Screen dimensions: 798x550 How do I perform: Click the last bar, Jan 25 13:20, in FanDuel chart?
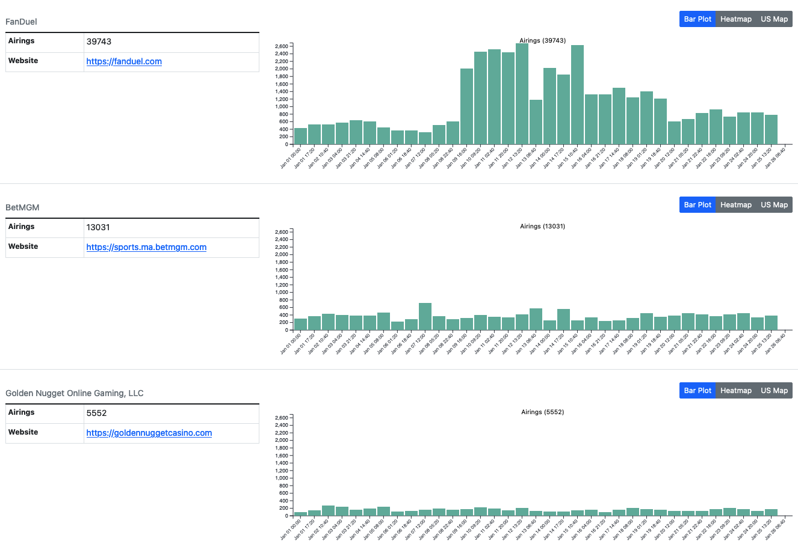coord(771,130)
